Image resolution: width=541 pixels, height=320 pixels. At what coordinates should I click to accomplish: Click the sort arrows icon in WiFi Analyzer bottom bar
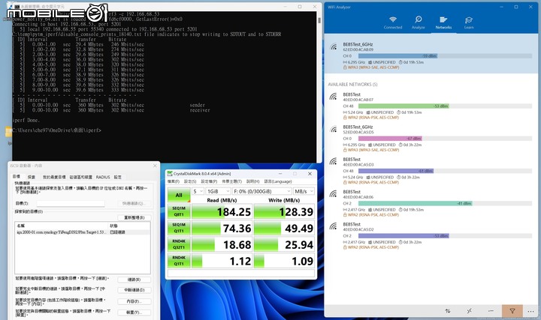coord(448,311)
